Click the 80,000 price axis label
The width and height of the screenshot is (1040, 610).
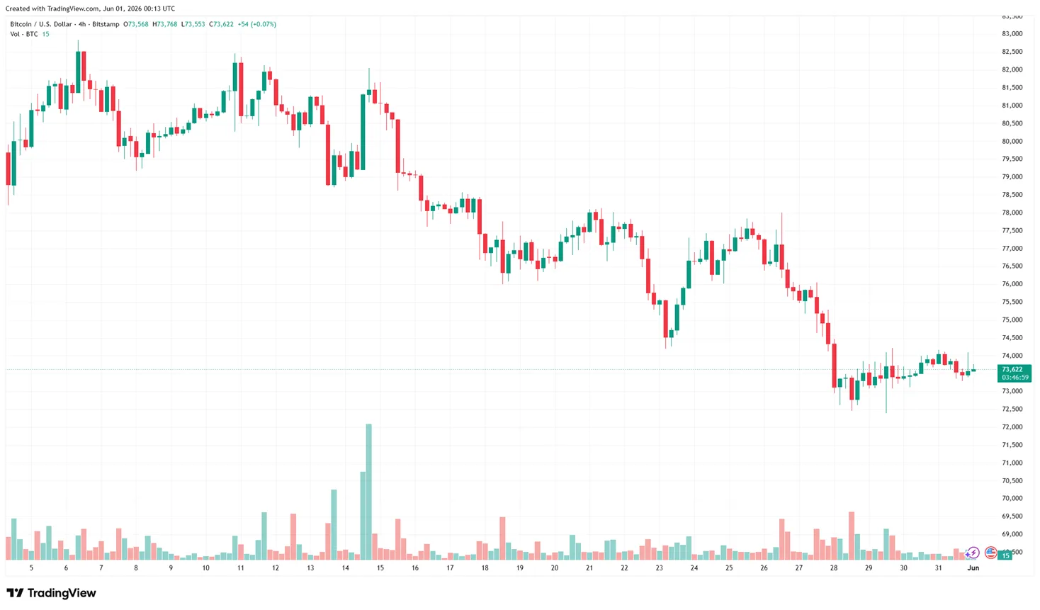tap(1012, 141)
